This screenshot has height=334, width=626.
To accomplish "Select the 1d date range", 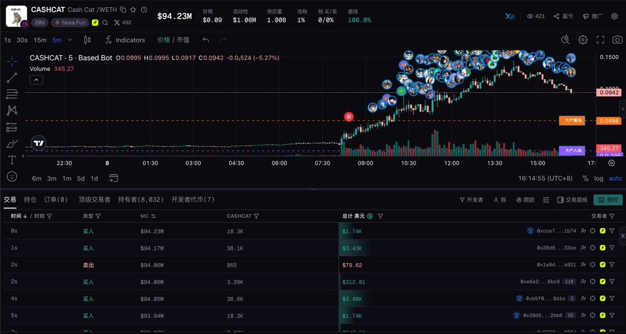I will click(x=94, y=178).
